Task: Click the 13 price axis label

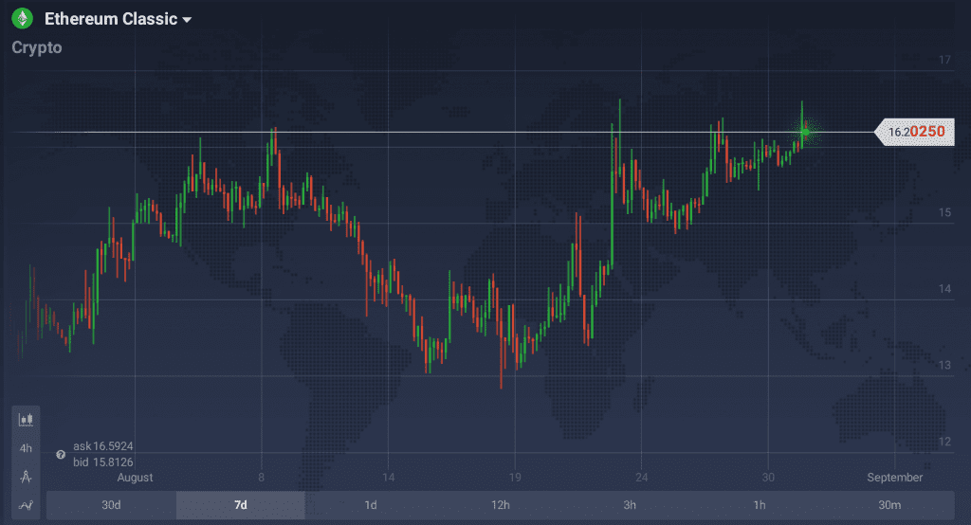Action: point(944,365)
